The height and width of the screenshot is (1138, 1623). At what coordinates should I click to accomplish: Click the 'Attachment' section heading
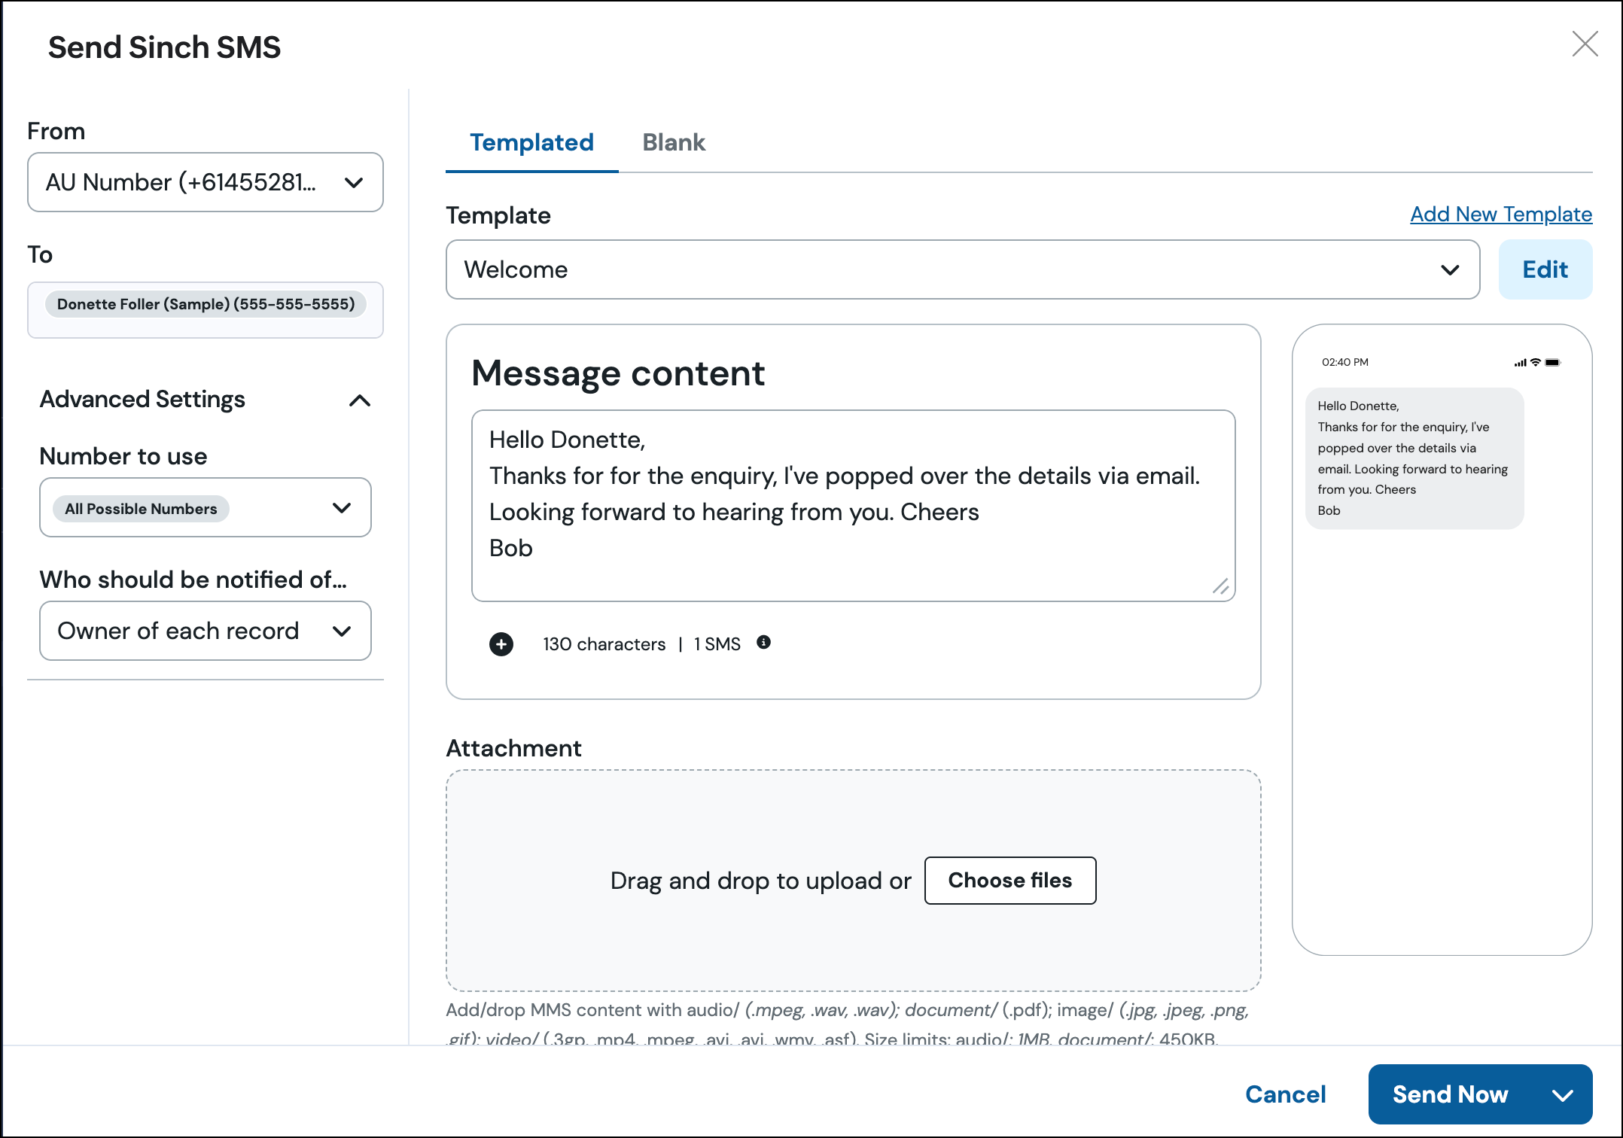pyautogui.click(x=514, y=748)
